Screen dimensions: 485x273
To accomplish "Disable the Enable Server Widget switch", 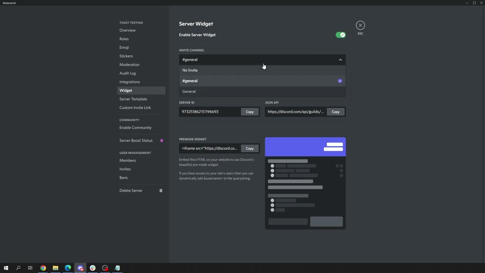I will (341, 35).
